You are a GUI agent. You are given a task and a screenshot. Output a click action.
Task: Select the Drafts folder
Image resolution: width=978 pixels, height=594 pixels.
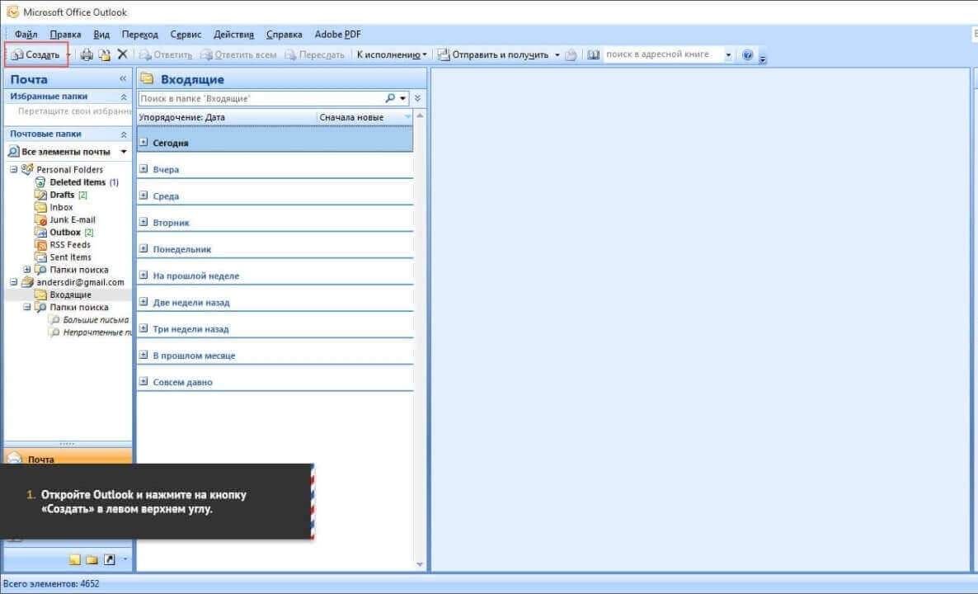tap(62, 195)
